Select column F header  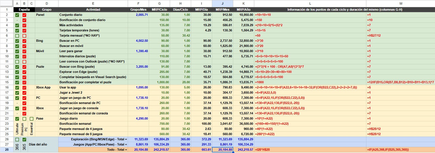coord(138,3)
